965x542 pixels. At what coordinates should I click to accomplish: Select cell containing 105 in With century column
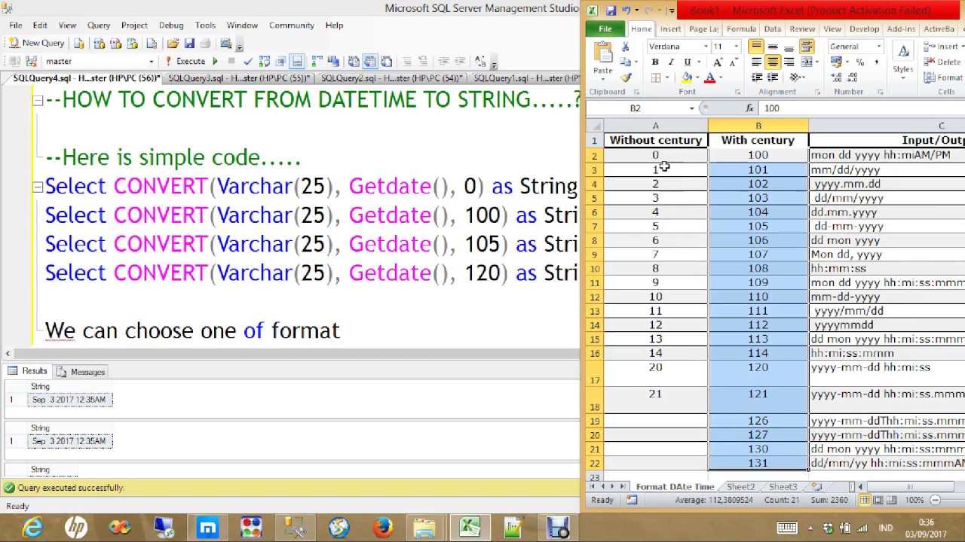click(x=758, y=226)
